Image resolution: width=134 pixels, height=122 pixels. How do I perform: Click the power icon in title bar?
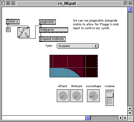point(13,3)
